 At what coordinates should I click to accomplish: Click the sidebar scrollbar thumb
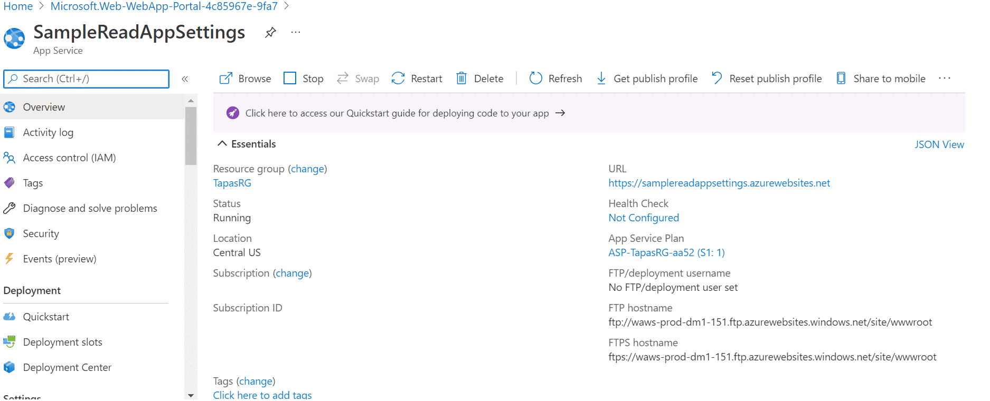click(191, 136)
